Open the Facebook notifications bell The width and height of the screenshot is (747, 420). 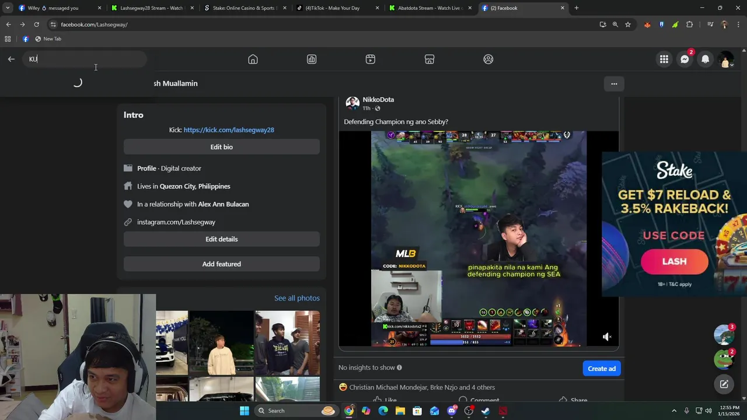705,59
